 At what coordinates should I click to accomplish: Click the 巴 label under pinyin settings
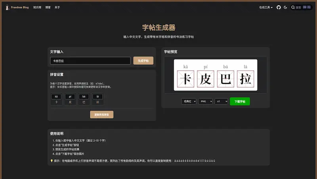84,102
